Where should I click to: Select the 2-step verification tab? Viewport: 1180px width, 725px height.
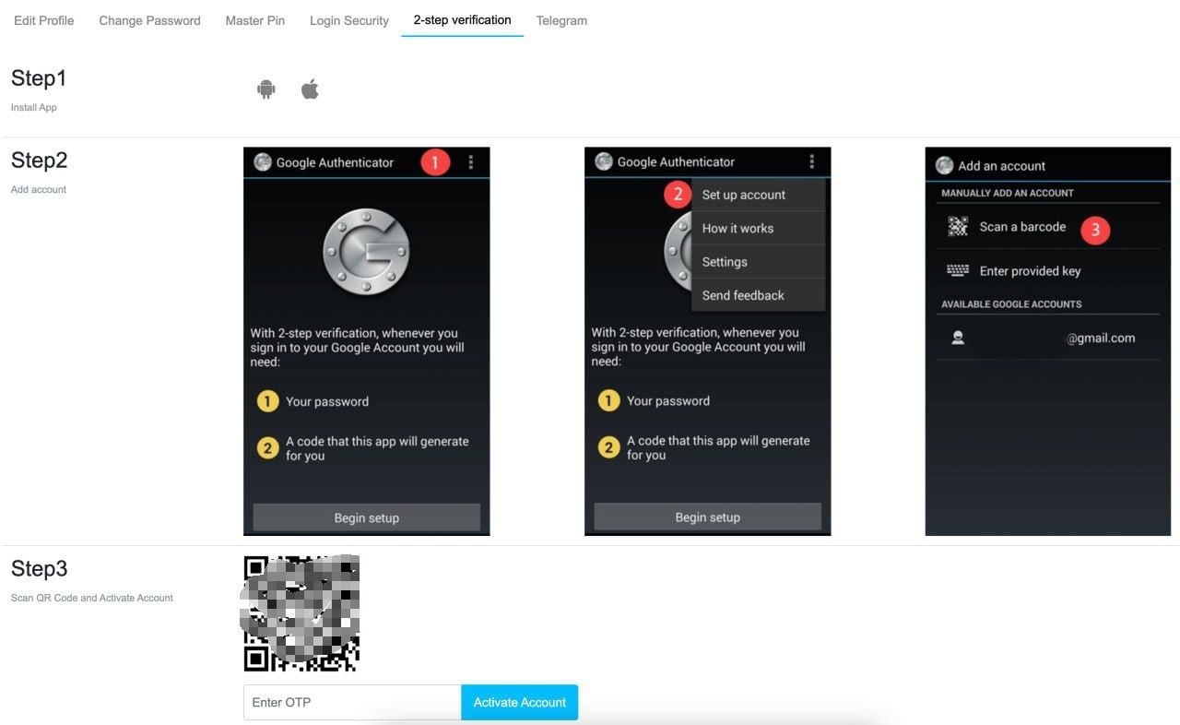pyautogui.click(x=462, y=19)
